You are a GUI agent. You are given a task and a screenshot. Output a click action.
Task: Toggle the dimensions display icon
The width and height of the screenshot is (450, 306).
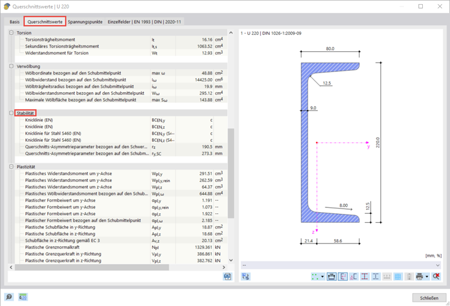(332, 276)
